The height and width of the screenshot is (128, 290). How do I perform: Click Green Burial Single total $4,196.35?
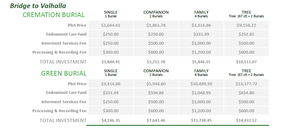(x=111, y=120)
